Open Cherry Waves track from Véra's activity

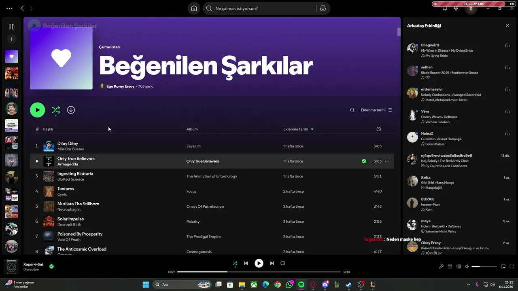point(431,117)
